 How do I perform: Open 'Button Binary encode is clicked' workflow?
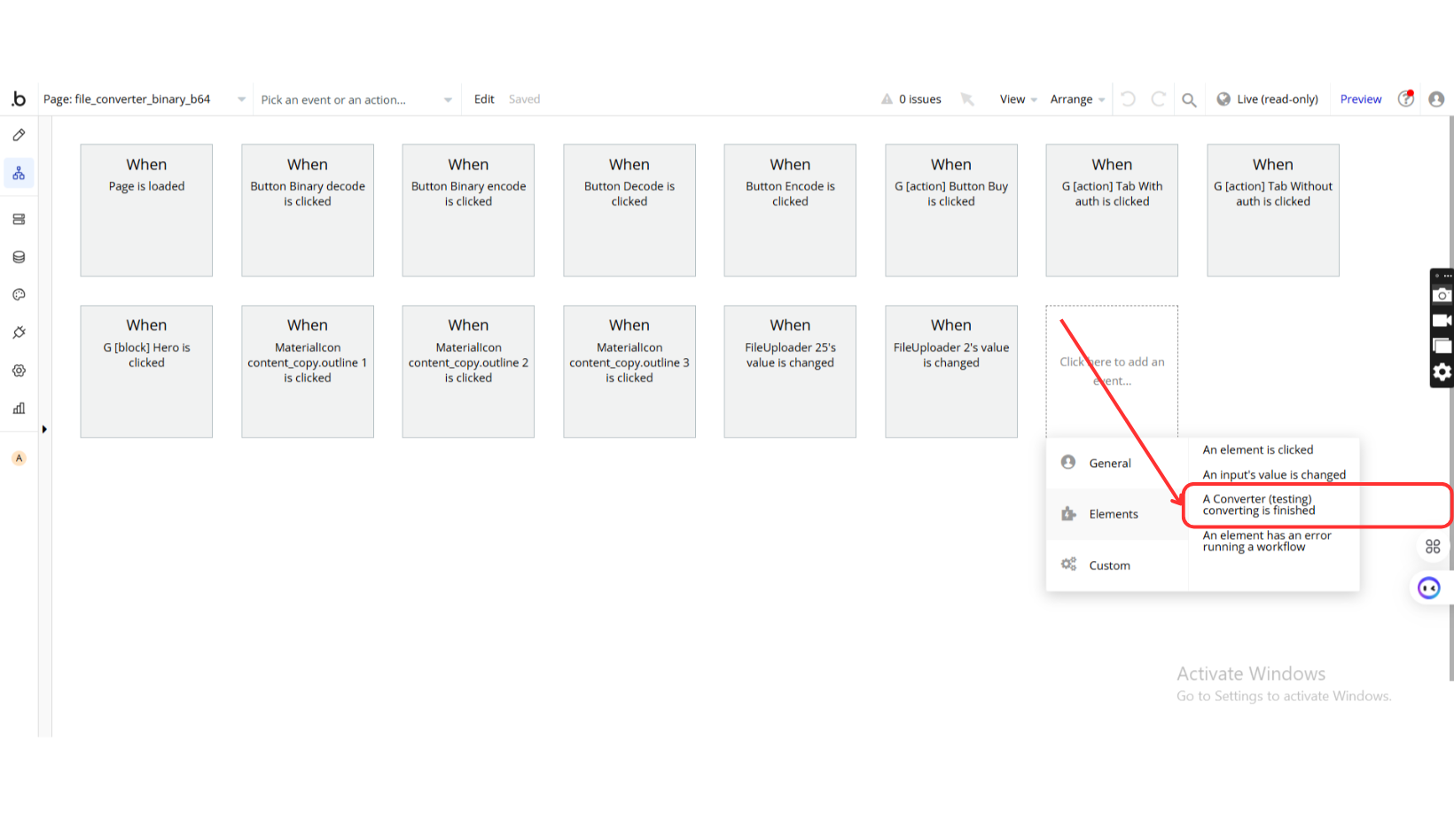coord(468,210)
